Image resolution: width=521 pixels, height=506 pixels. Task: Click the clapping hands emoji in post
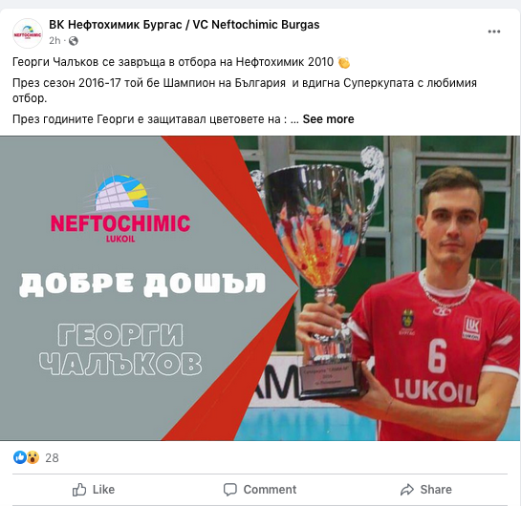343,62
